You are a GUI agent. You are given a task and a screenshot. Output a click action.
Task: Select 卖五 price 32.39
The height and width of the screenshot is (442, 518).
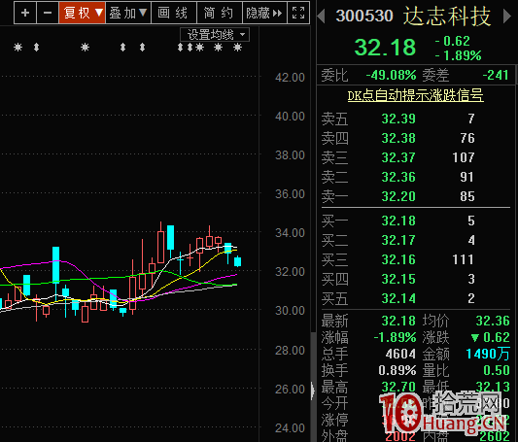[398, 119]
